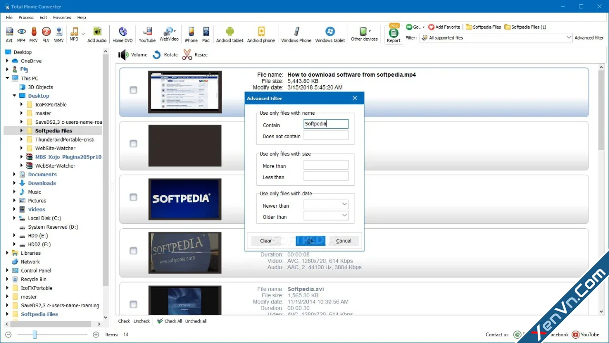
Task: Pick the MKV conversion icon
Action: 34,34
